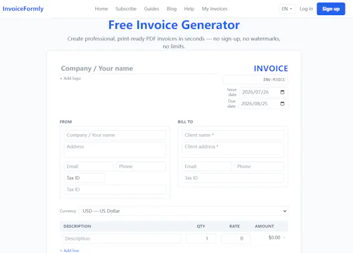Expand the Currency USD — US Dollar dropdown
The height and width of the screenshot is (253, 353).
click(x=183, y=211)
